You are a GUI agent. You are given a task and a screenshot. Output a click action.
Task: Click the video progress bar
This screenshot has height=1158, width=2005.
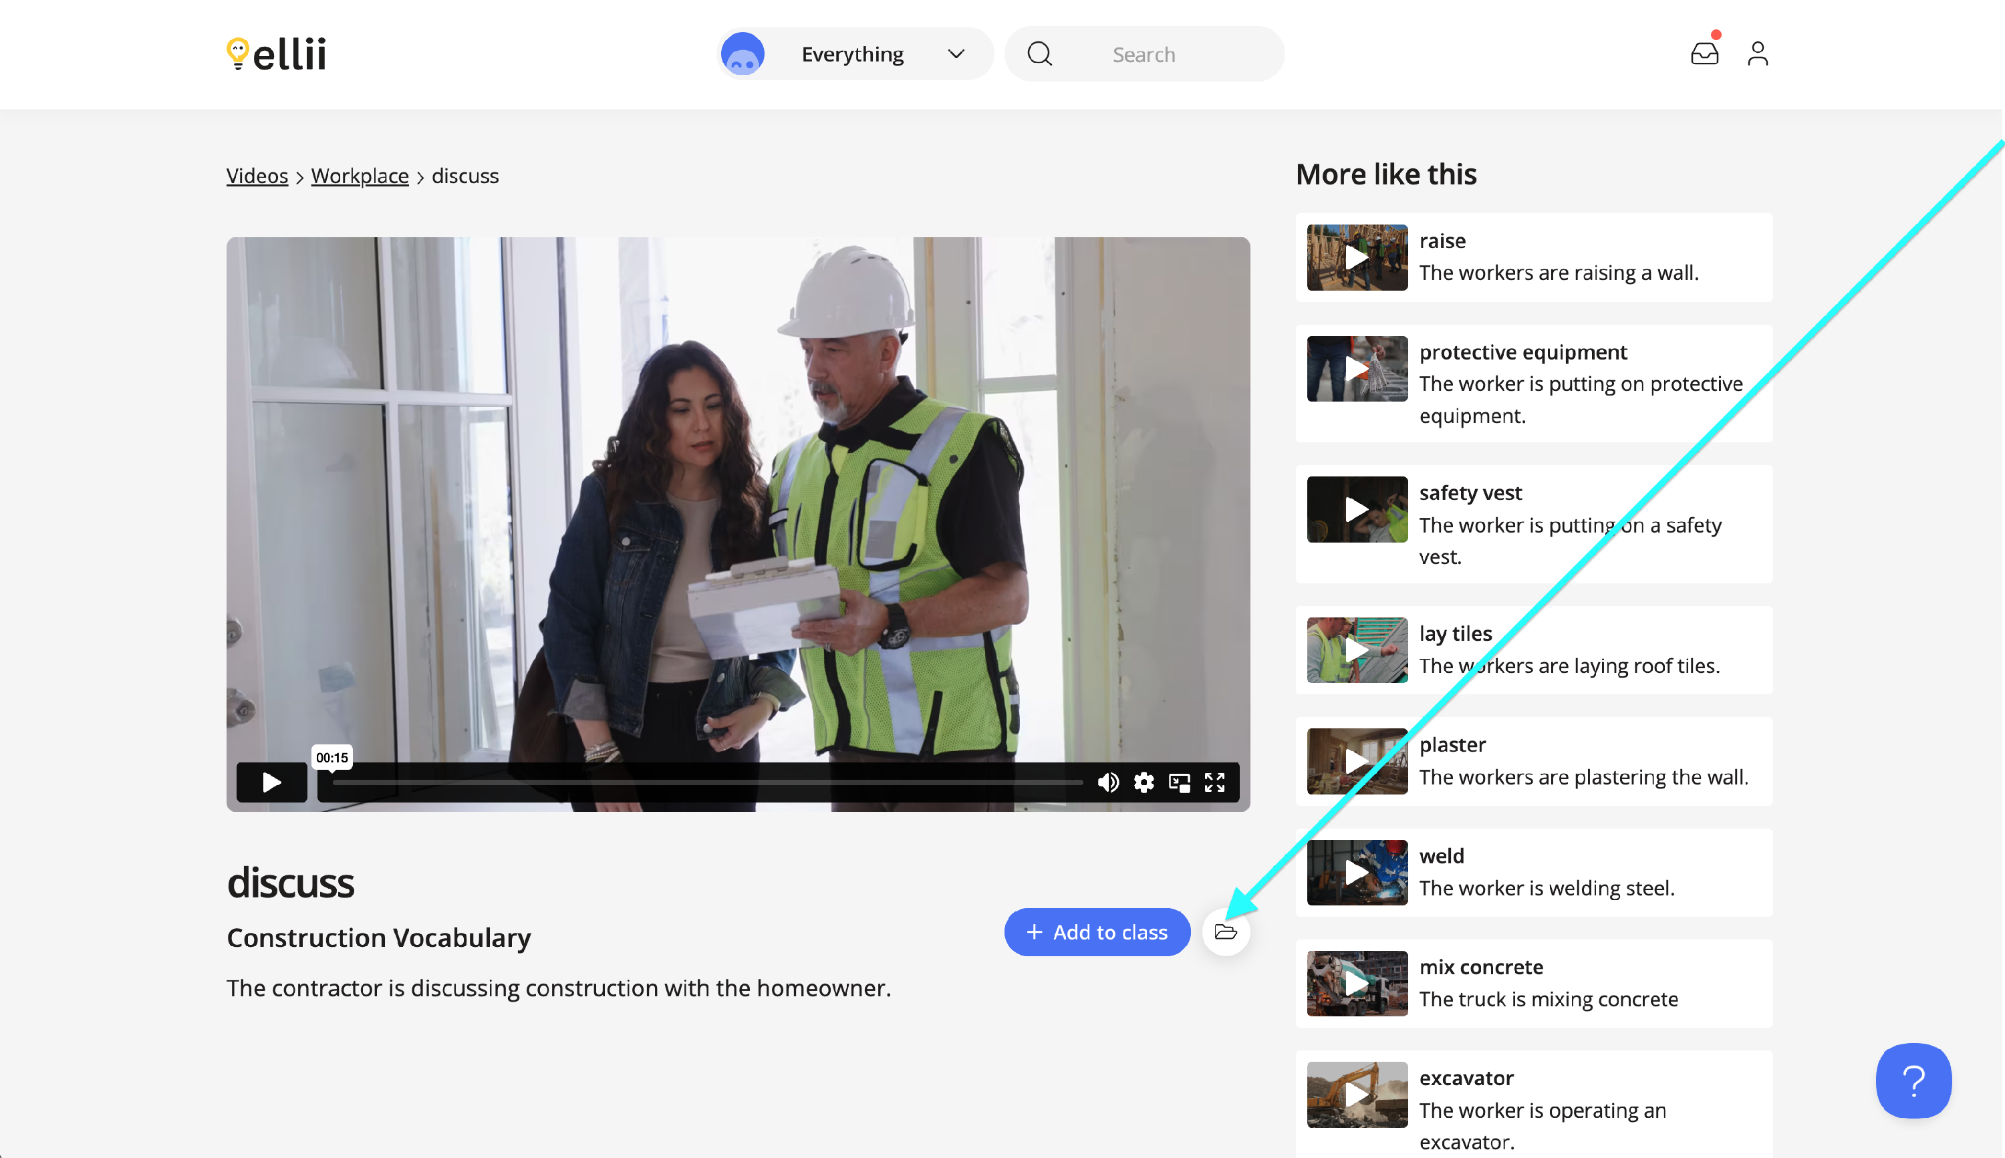706,782
